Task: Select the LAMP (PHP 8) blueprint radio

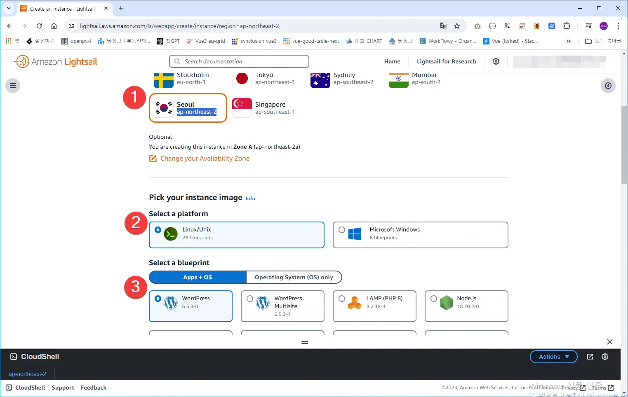Action: click(342, 299)
